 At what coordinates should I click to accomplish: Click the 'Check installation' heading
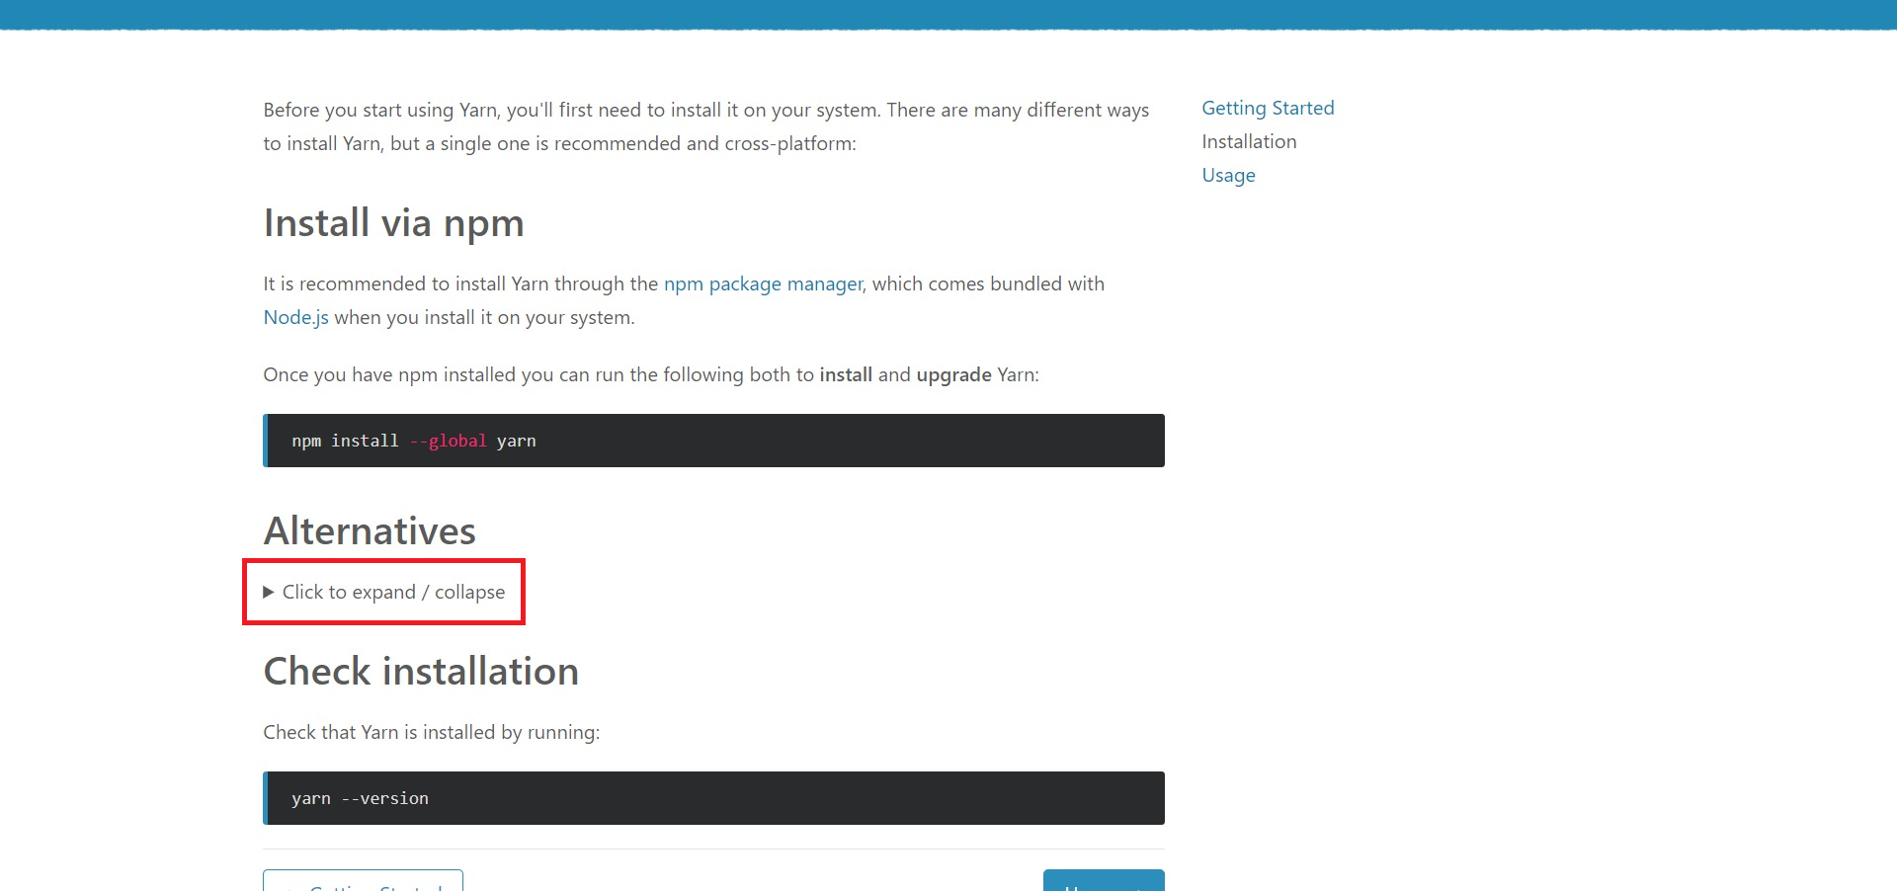(x=421, y=672)
